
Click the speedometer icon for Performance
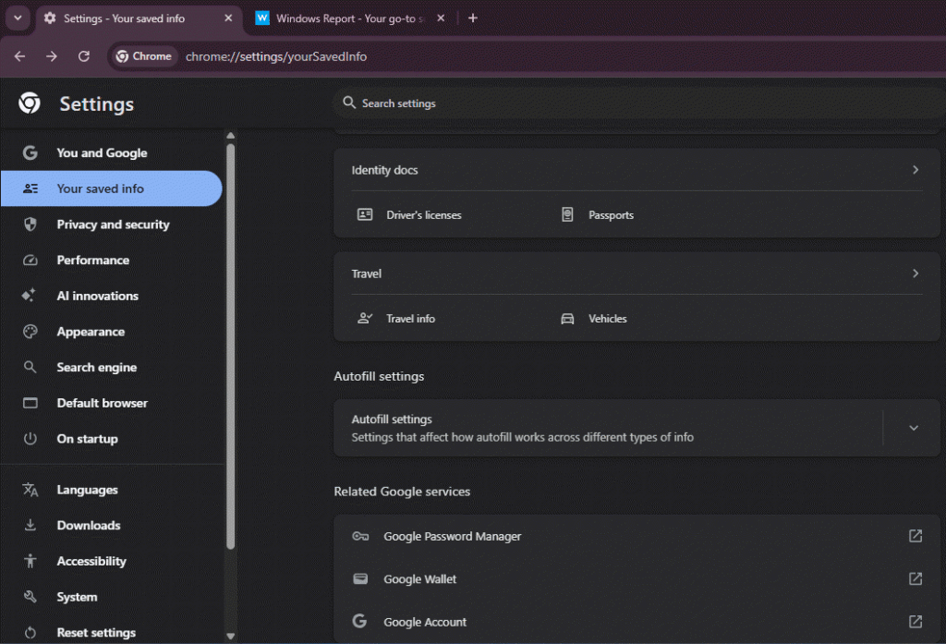click(30, 261)
